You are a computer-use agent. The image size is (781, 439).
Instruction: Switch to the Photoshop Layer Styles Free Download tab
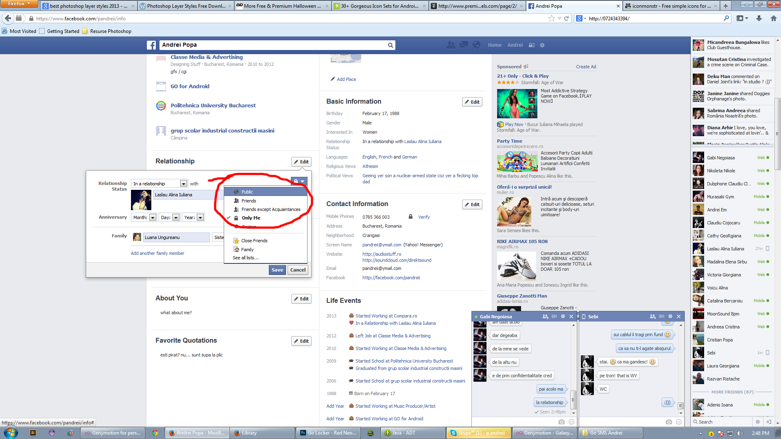pos(185,6)
